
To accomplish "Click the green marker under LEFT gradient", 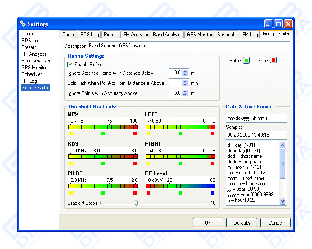I will [x=180, y=134].
